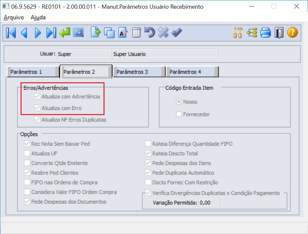This screenshot has height=234, width=308.
Task: Open the search magnifier icon
Action: (78, 32)
